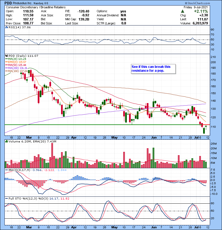The height and width of the screenshot is (230, 222).
Task: Click the SCTR (Large) value 0.8
Action: click(124, 23)
